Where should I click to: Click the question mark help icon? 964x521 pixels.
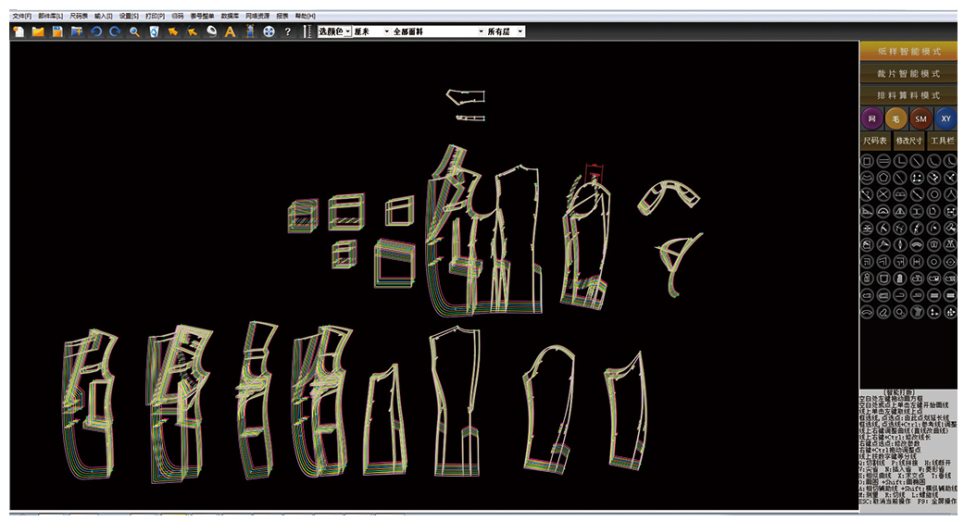click(x=288, y=31)
